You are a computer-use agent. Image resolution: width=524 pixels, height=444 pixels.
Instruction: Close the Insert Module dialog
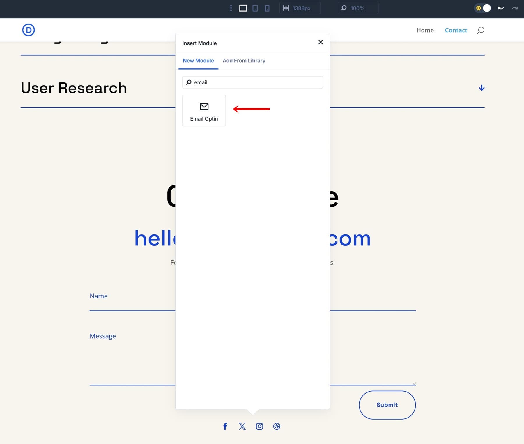[321, 42]
